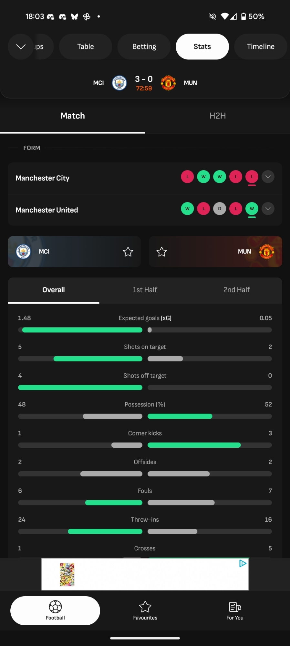Image resolution: width=290 pixels, height=646 pixels.
Task: Expand Manchester United form details
Action: tap(268, 209)
